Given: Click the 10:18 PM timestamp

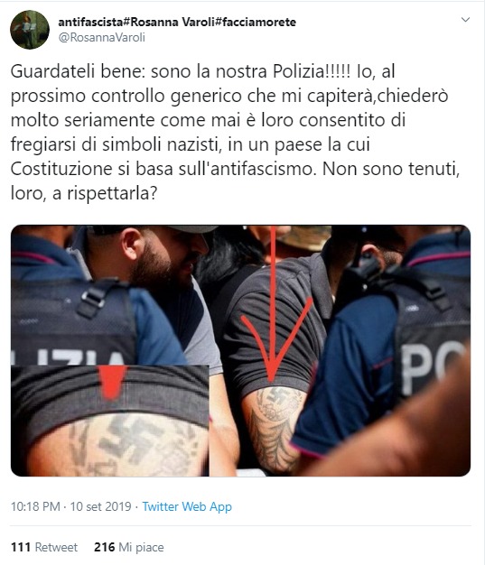Looking at the screenshot, I should (x=35, y=506).
